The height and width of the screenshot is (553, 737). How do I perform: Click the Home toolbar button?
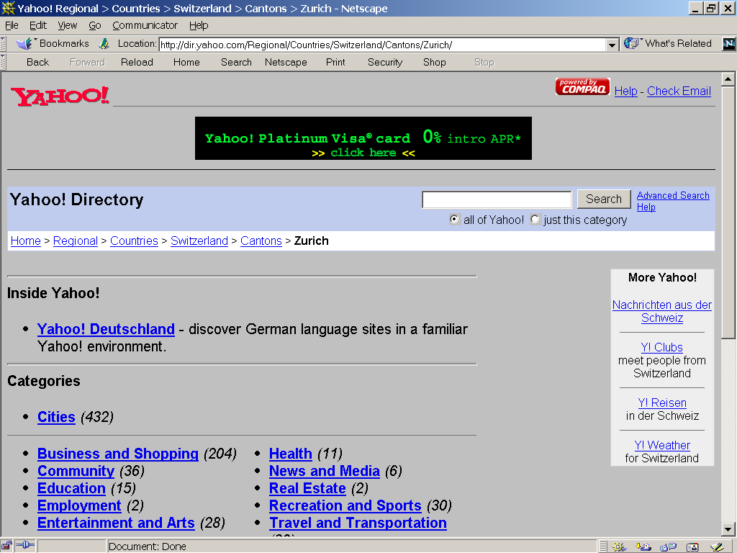tap(186, 62)
